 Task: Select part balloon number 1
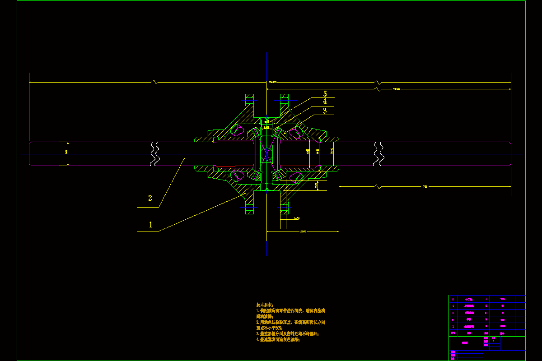pyautogui.click(x=150, y=224)
